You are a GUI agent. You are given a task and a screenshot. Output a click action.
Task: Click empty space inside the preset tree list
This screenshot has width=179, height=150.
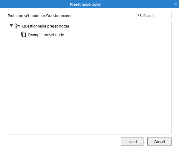(x=90, y=86)
